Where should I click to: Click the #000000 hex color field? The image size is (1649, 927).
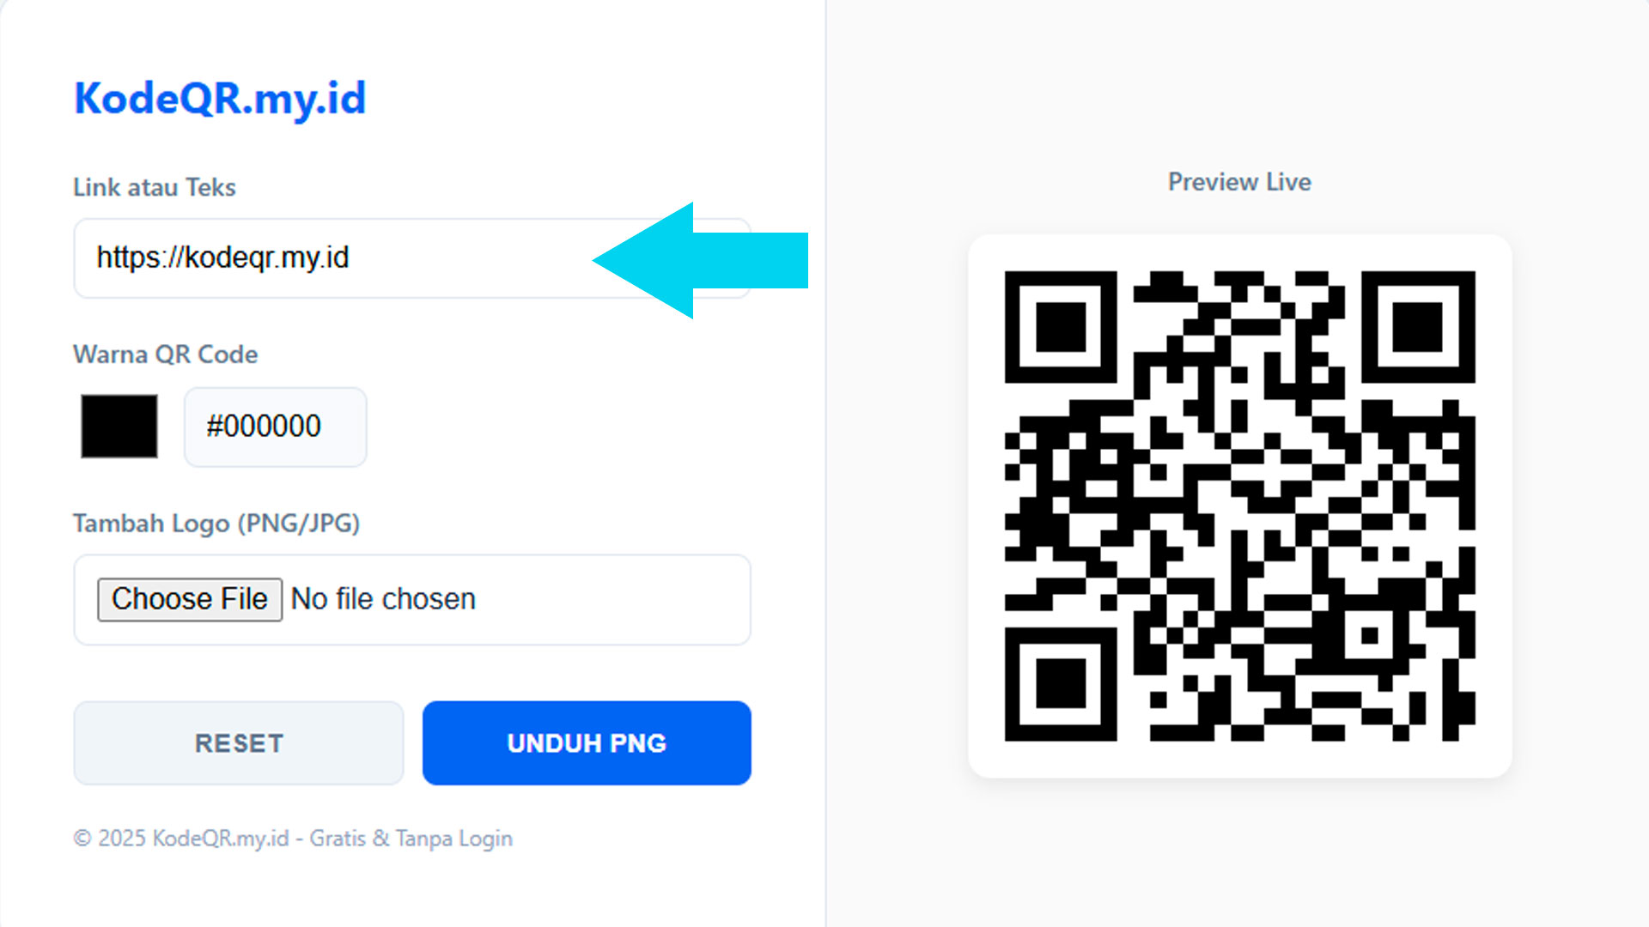[275, 427]
